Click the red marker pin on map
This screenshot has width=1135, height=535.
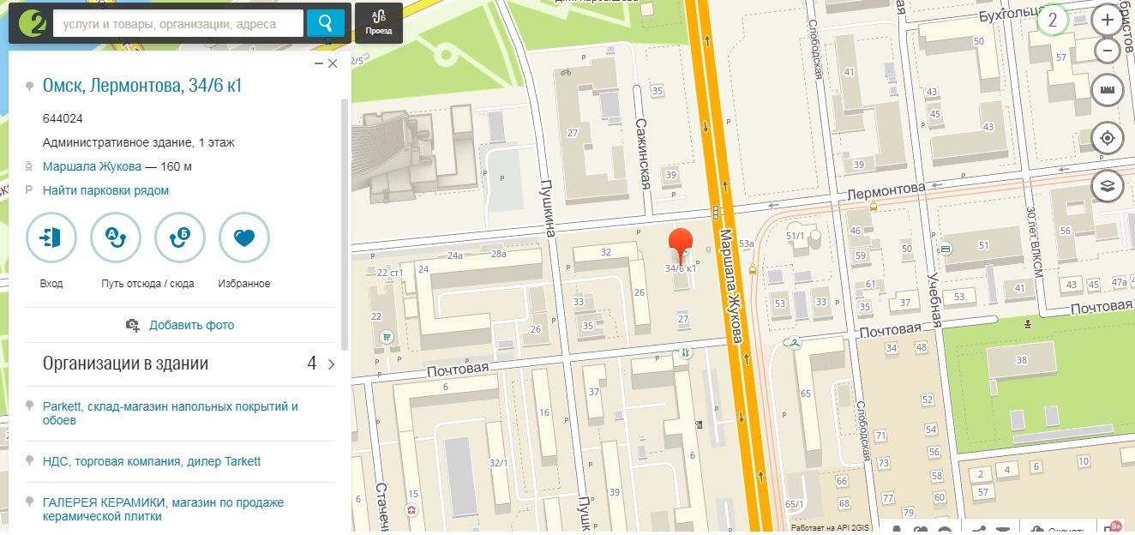tap(681, 245)
